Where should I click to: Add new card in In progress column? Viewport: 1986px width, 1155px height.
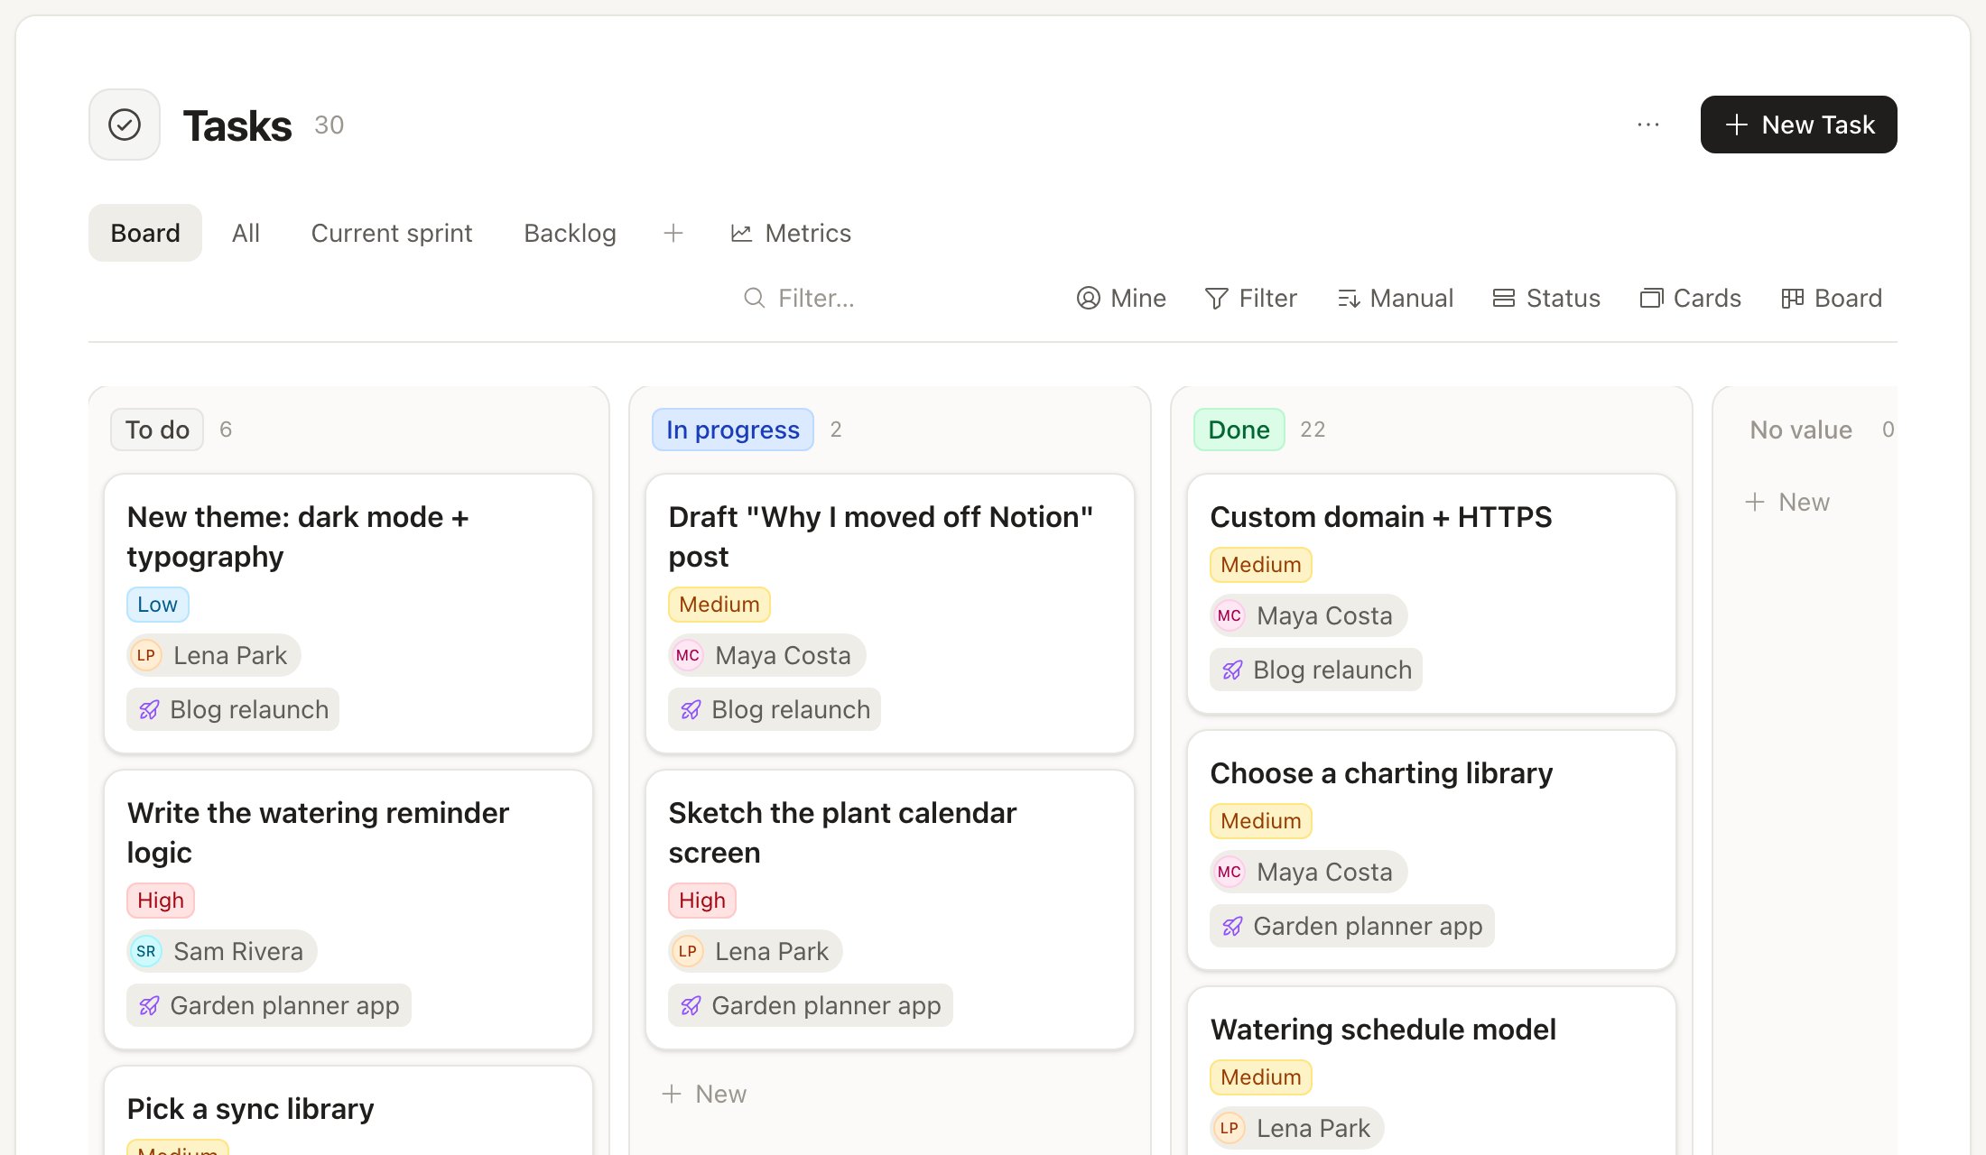pos(704,1094)
